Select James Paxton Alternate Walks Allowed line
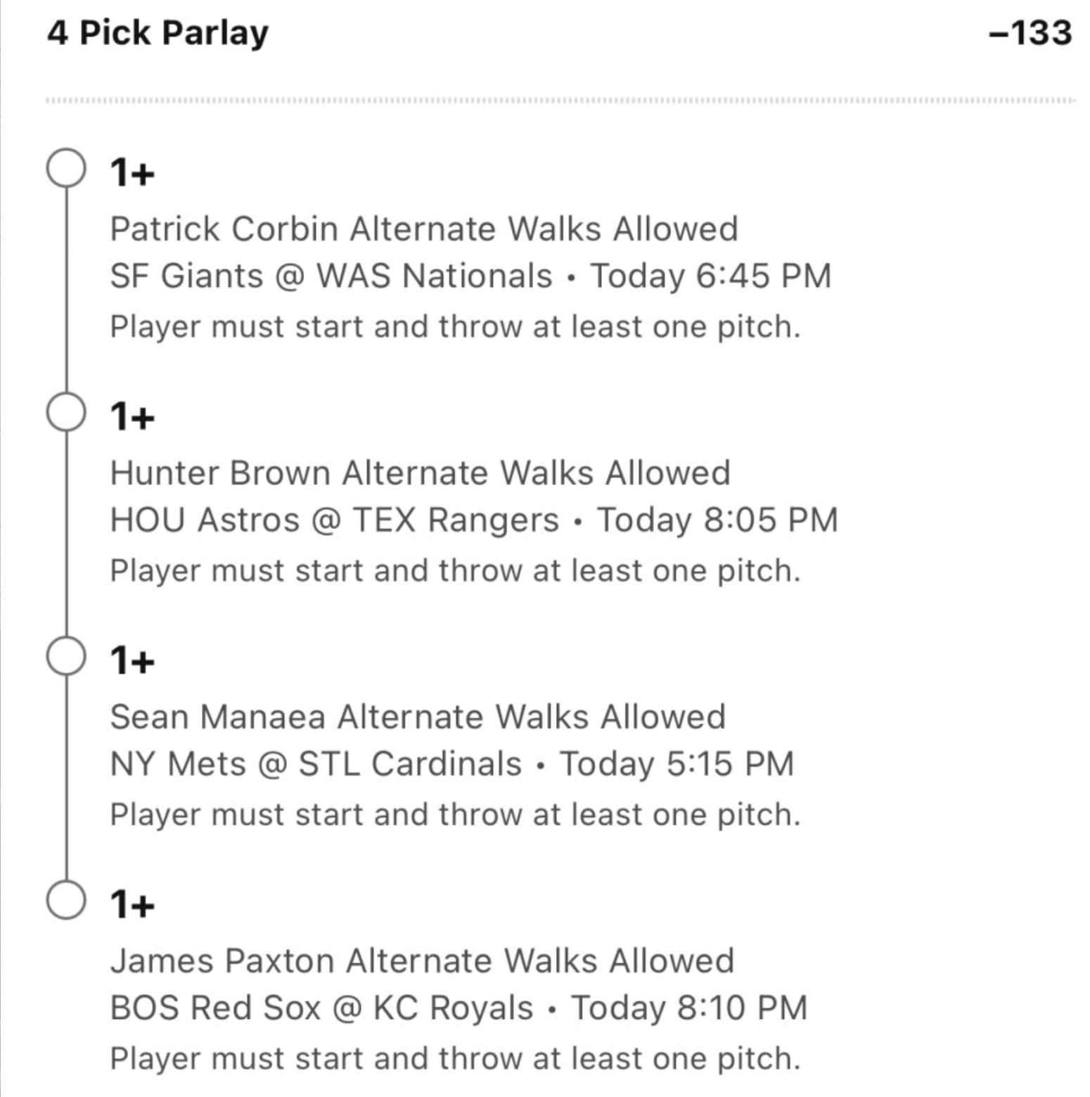Viewport: 1090px width, 1097px height. tap(422, 961)
